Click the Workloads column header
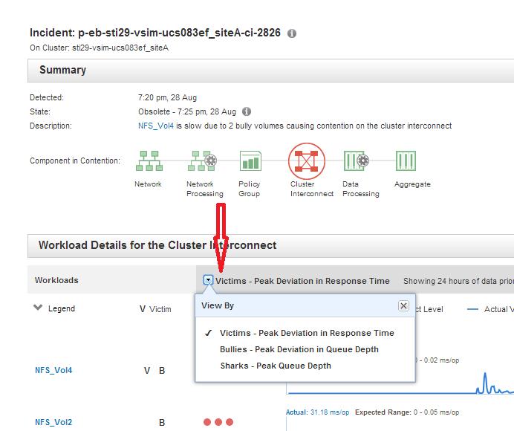 click(56, 280)
